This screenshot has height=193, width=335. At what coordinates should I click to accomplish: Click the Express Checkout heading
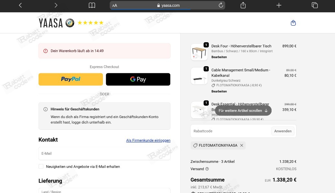tap(105, 67)
